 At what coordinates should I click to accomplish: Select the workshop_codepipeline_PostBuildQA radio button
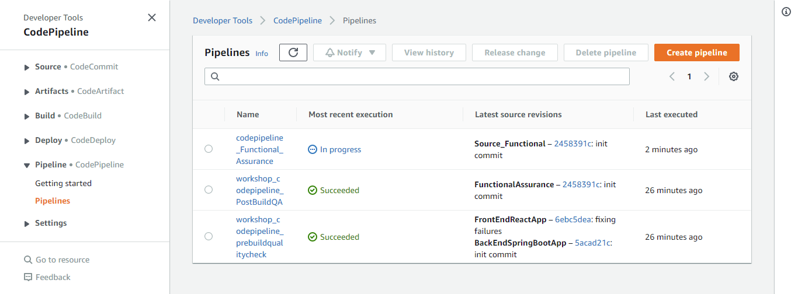point(209,190)
